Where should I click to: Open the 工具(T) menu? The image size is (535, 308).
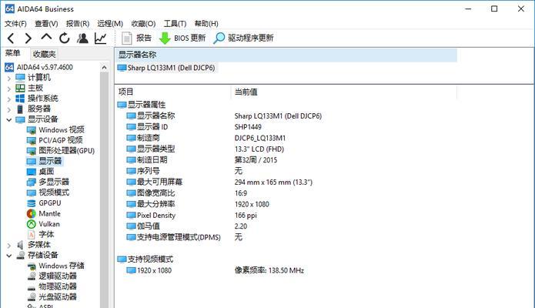(175, 24)
